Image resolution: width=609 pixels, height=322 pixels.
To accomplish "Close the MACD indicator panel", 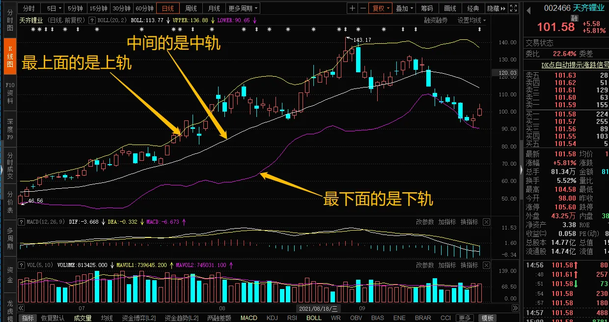I will 486,222.
